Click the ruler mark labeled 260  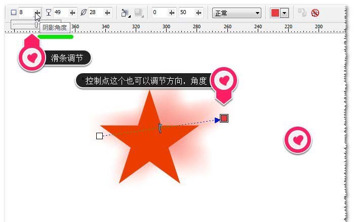(227, 27)
